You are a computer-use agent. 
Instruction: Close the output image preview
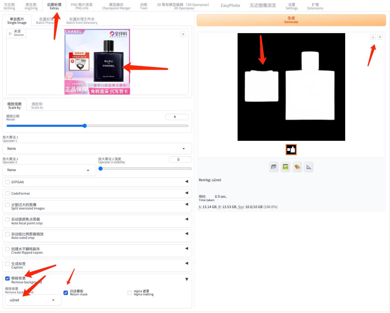380,37
